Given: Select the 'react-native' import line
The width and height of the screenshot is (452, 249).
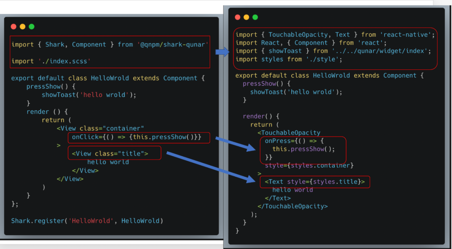Looking at the screenshot, I should tap(335, 35).
